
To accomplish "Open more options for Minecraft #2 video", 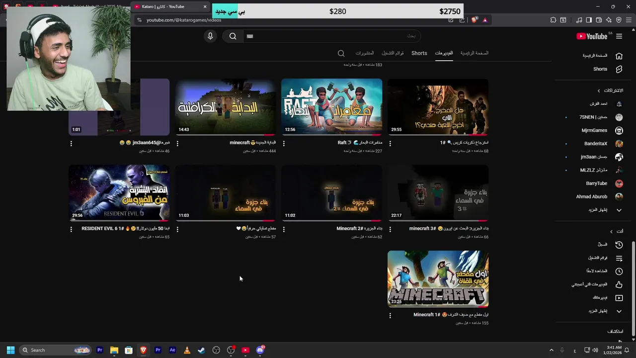I will [x=284, y=229].
